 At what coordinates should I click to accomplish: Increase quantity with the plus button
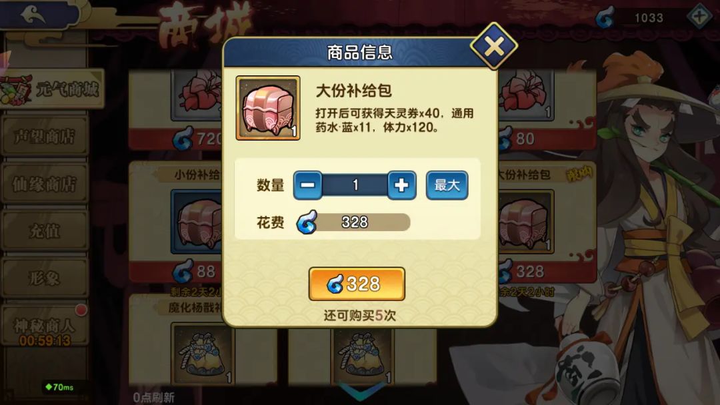(401, 185)
